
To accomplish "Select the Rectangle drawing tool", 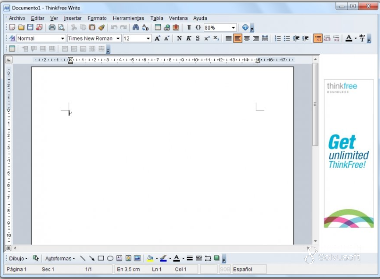I will [101, 258].
